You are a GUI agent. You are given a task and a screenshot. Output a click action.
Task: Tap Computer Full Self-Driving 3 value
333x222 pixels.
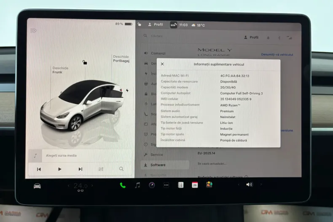(x=242, y=94)
